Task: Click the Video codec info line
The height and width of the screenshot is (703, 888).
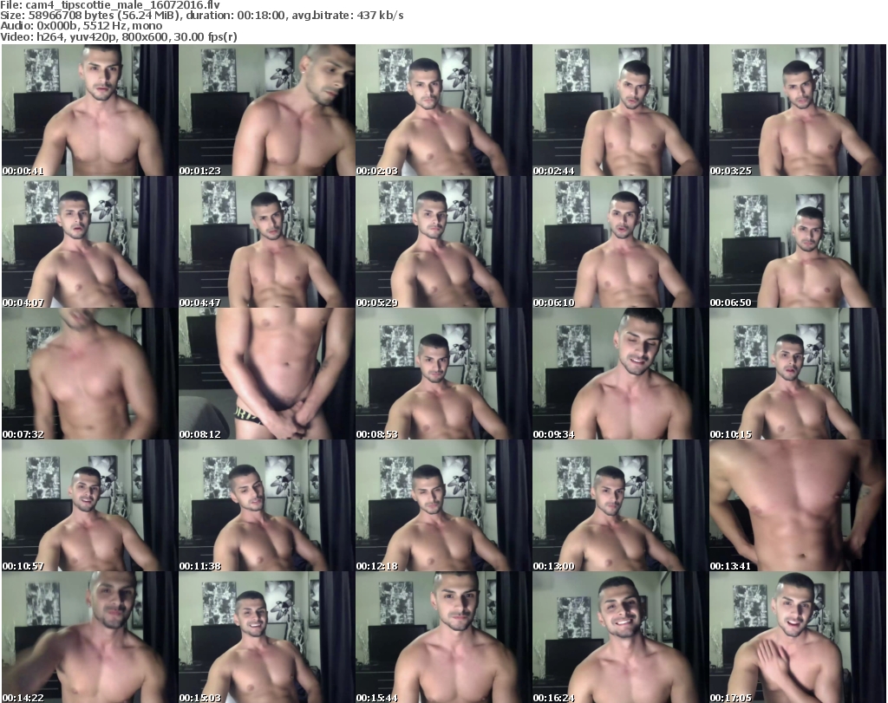Action: point(118,36)
